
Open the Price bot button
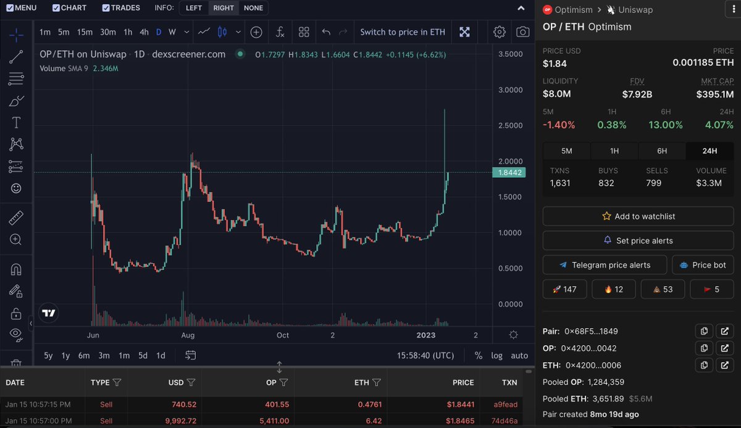pos(703,264)
